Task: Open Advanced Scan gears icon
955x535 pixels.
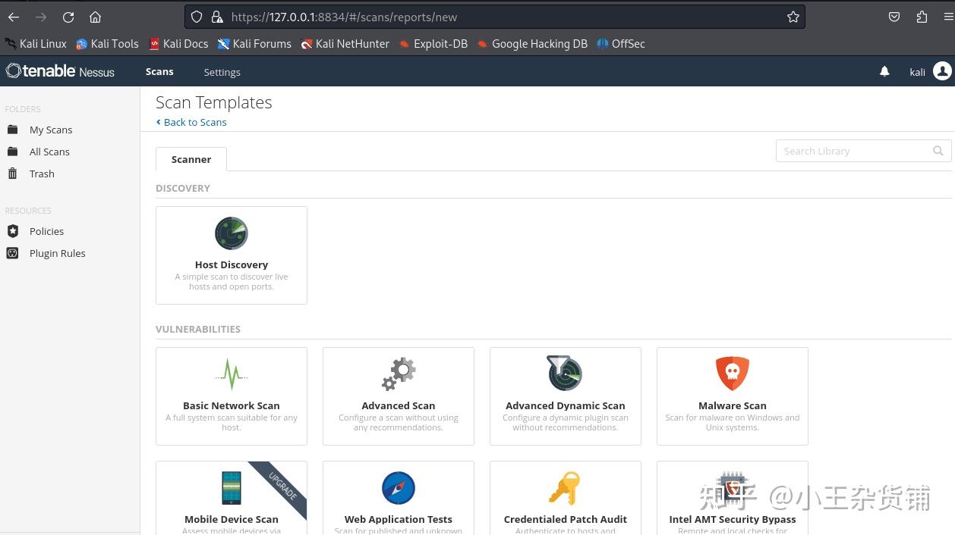Action: (x=399, y=374)
